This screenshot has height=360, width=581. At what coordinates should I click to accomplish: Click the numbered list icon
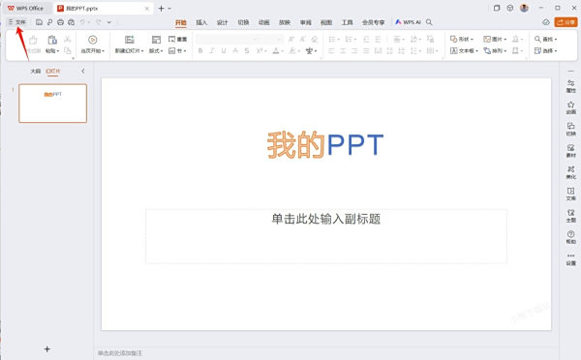pyautogui.click(x=349, y=40)
